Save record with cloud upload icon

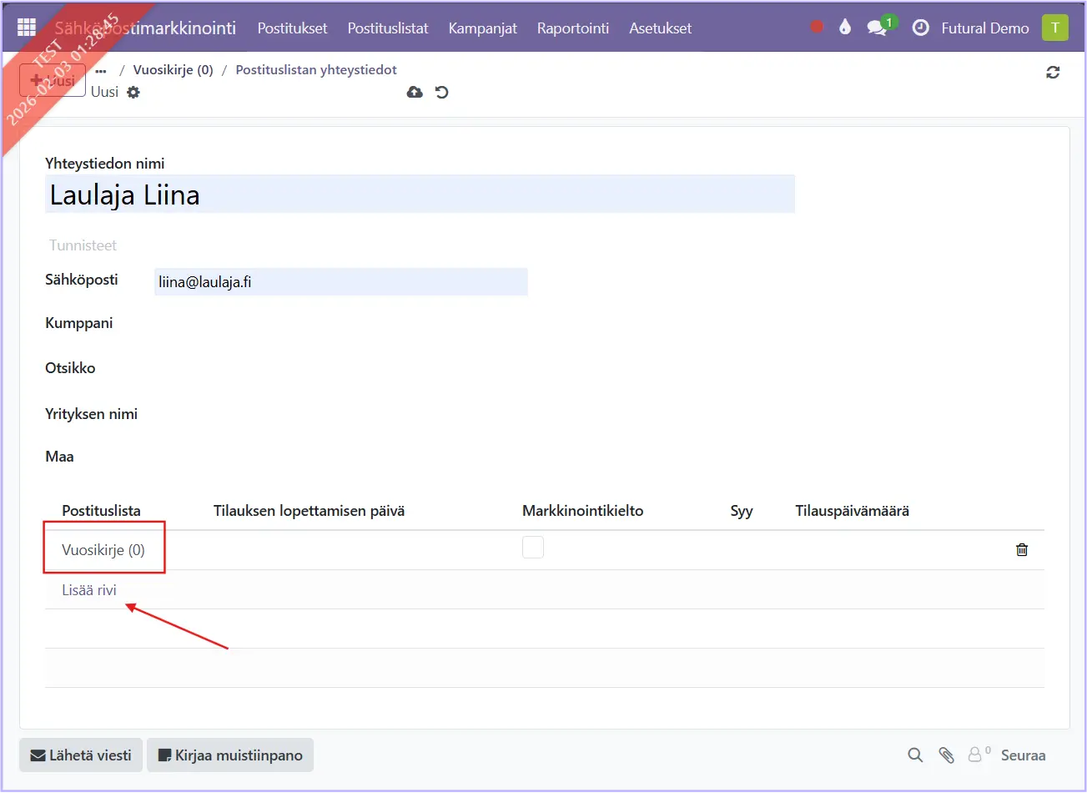pos(415,92)
